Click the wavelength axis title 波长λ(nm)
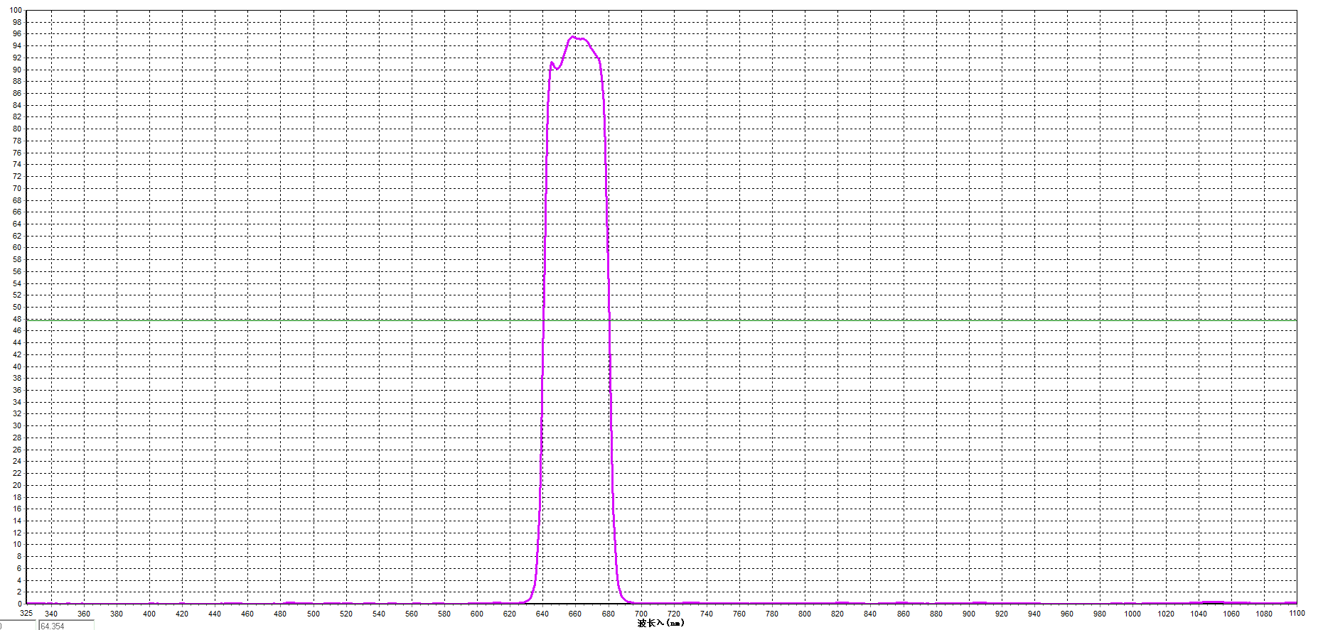 coord(660,623)
